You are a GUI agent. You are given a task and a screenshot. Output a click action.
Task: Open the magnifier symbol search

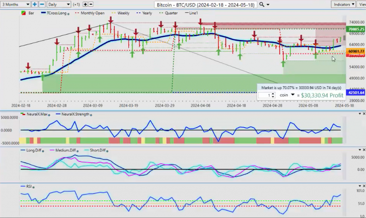pyautogui.click(x=262, y=4)
